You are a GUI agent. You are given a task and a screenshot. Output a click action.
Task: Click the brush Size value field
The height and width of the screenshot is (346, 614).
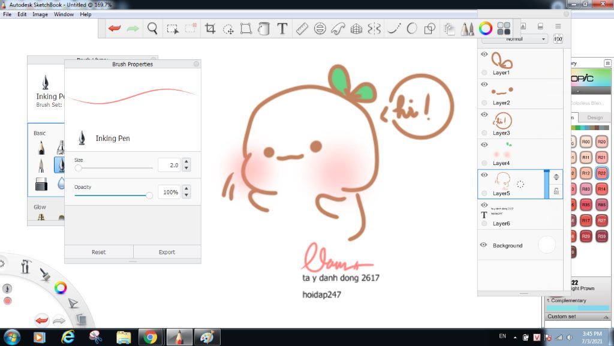pyautogui.click(x=168, y=165)
